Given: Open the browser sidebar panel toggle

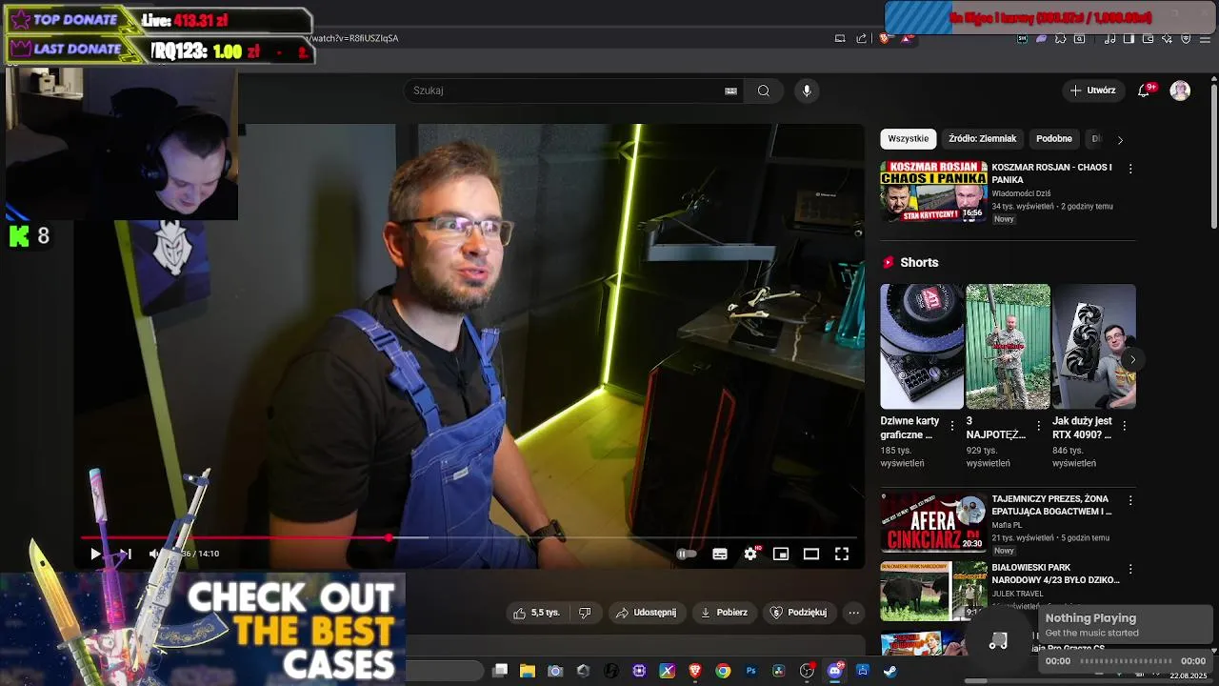Looking at the screenshot, I should (x=1129, y=39).
